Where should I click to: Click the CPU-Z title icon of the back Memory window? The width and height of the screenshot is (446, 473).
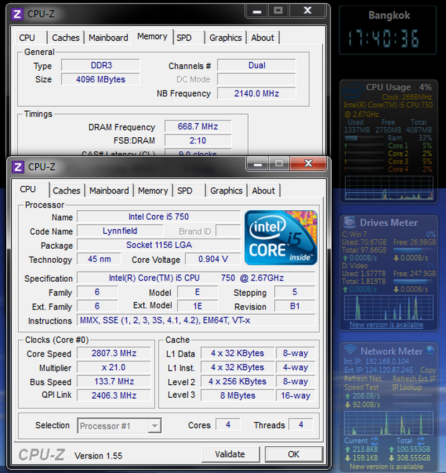17,14
